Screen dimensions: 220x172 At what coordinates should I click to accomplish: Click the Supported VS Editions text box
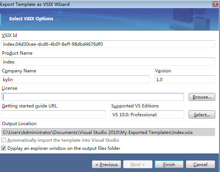click(x=147, y=114)
